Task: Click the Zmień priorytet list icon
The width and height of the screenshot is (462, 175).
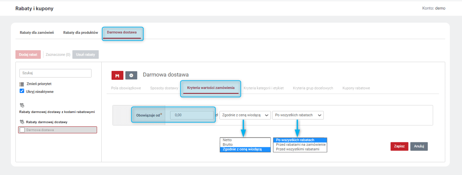Action: click(x=22, y=84)
